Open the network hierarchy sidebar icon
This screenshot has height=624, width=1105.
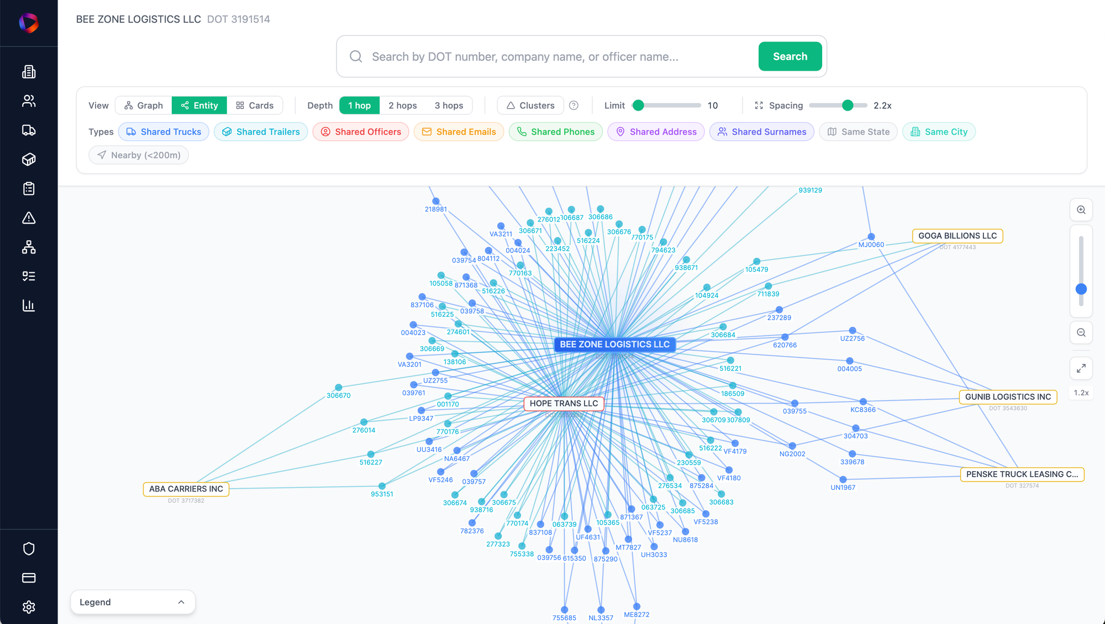29,247
